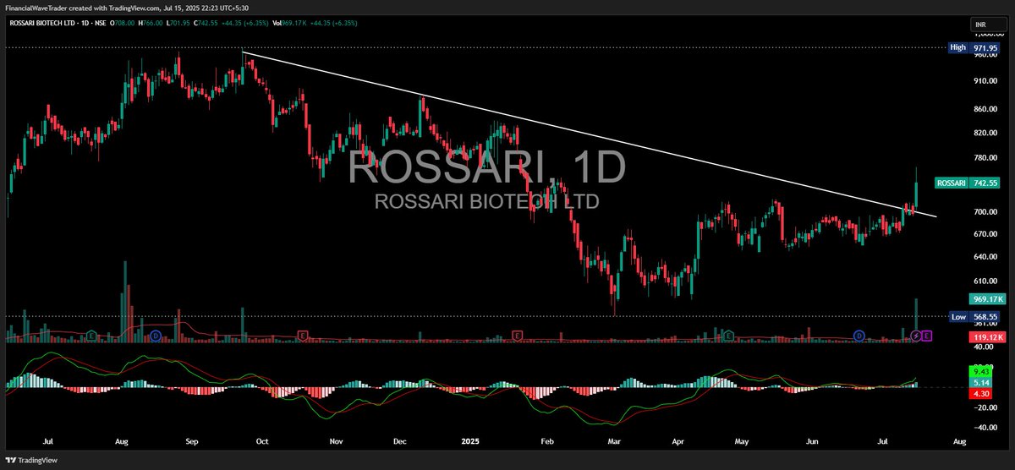This screenshot has height=470, width=1015.
Task: Click the Mar label on the time axis
Action: point(614,441)
